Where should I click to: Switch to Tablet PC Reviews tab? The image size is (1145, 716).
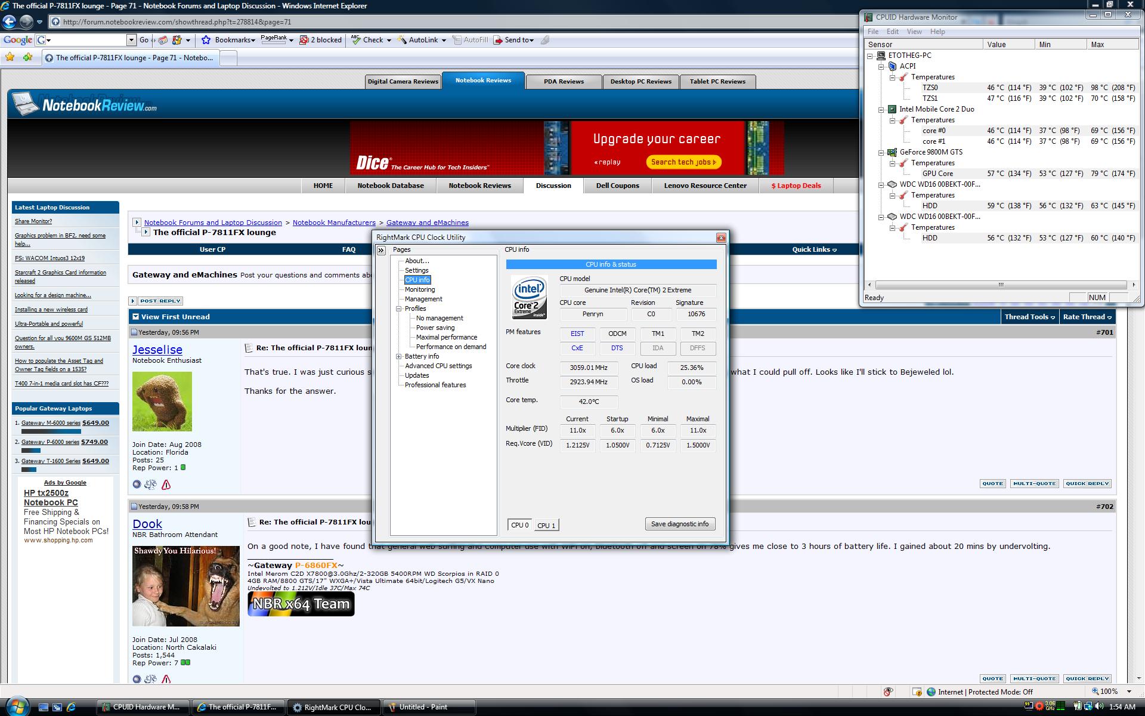pos(717,82)
